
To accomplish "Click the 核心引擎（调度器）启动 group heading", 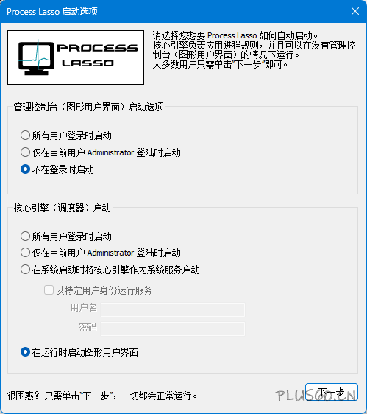I will (63, 208).
